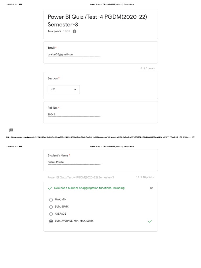The height and width of the screenshot is (268, 201).
Task: Click the Roll No. input field
Action: [74, 115]
